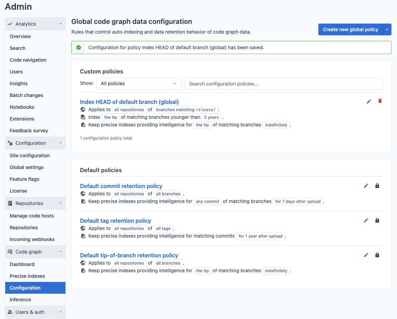
Task: Click lock icon on tip-of-branch retention policy
Action: tap(377, 255)
